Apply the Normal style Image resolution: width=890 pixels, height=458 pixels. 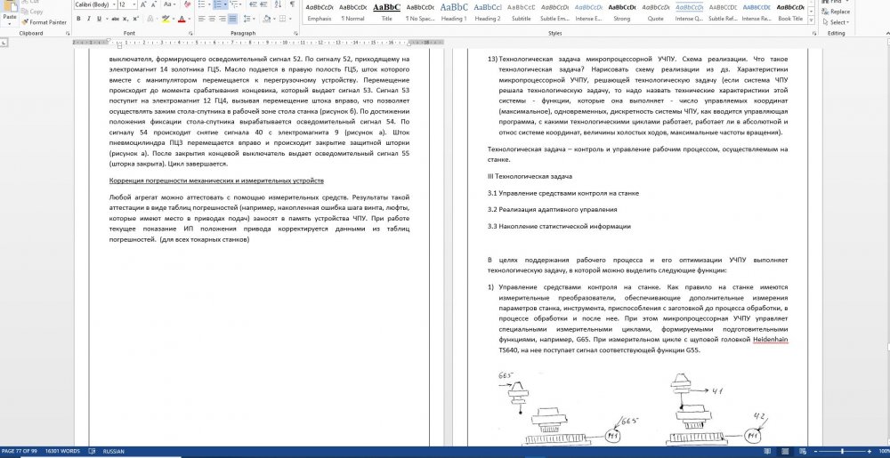point(353,12)
